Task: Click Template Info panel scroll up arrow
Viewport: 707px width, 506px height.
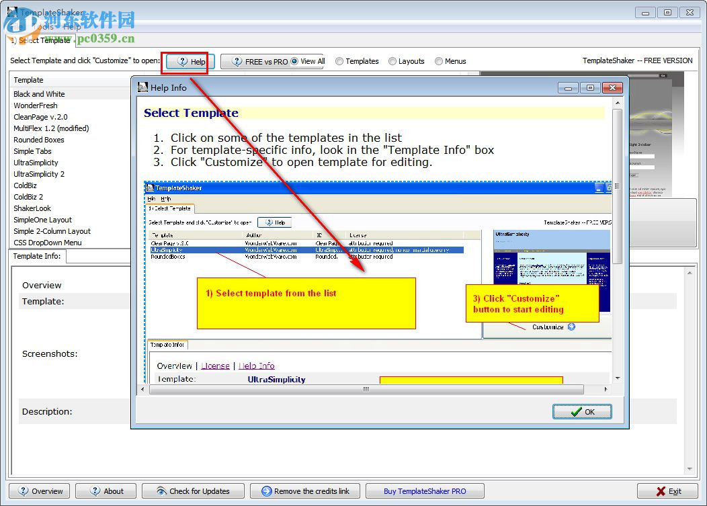Action: (x=690, y=273)
